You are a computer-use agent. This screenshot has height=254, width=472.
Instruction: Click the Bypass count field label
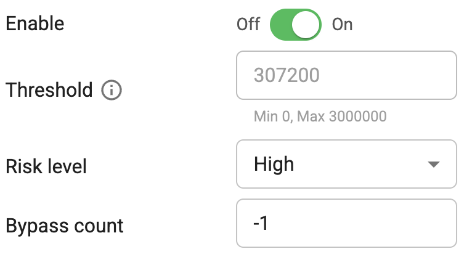[65, 225]
